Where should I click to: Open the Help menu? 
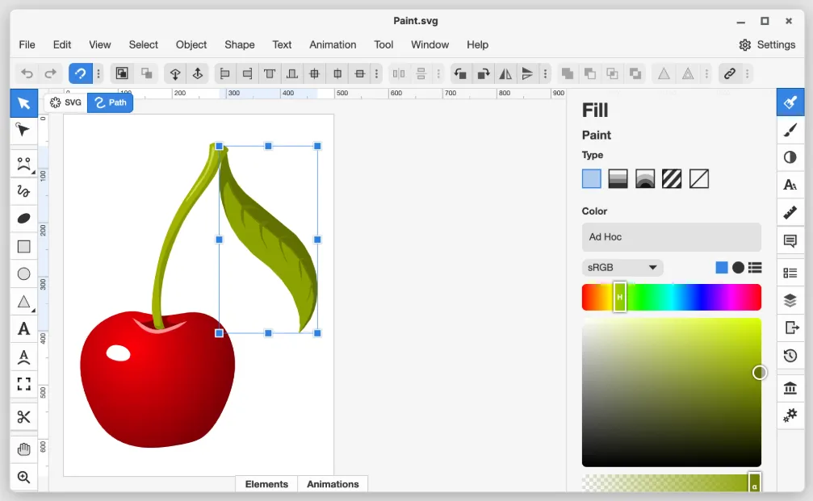(477, 44)
